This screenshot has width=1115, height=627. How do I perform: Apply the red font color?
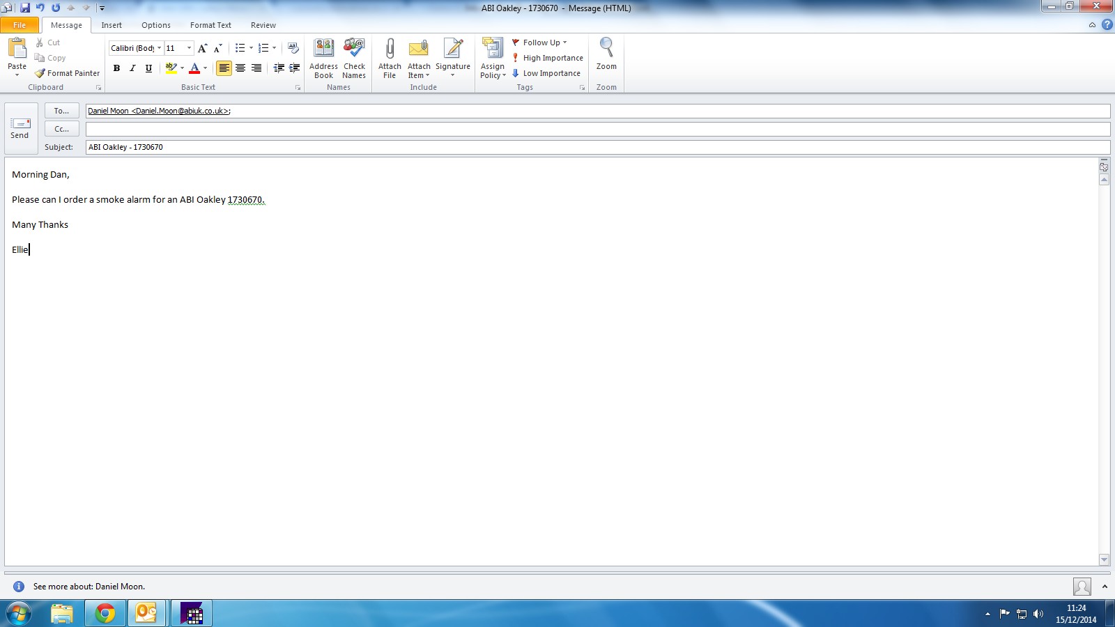[194, 68]
